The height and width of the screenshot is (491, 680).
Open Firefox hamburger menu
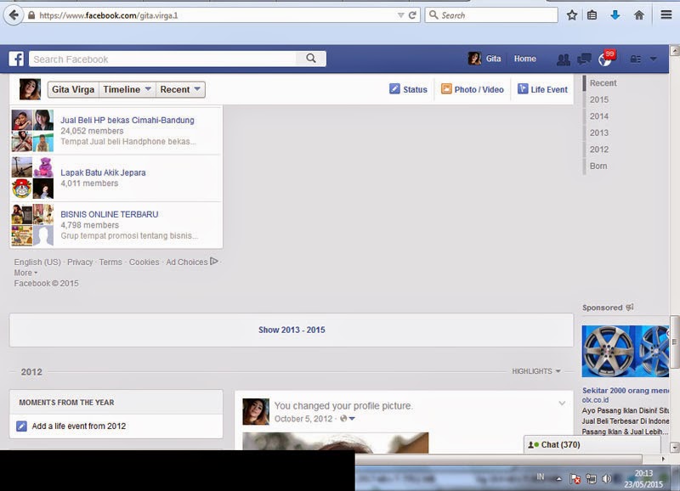pos(666,14)
